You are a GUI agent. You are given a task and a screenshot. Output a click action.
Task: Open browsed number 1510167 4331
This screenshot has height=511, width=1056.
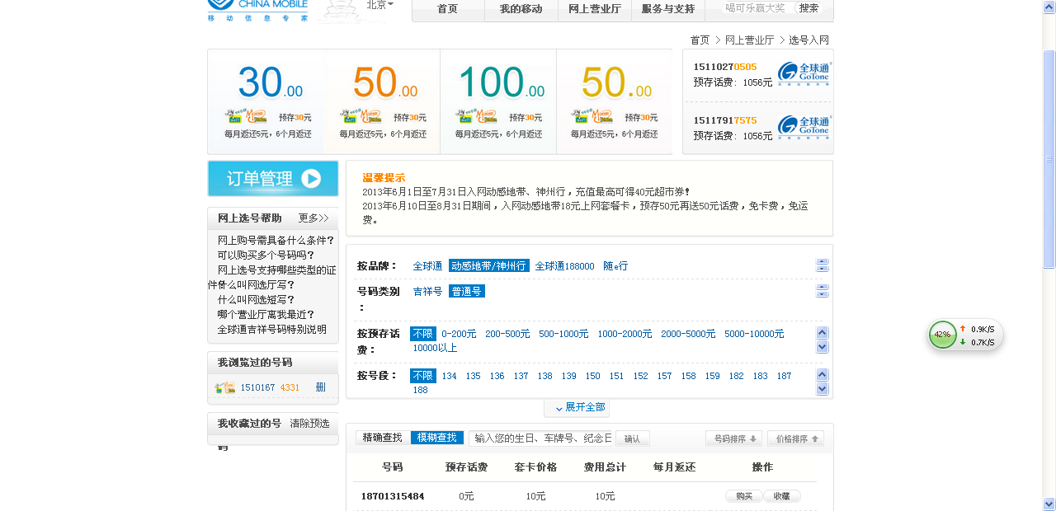point(270,387)
